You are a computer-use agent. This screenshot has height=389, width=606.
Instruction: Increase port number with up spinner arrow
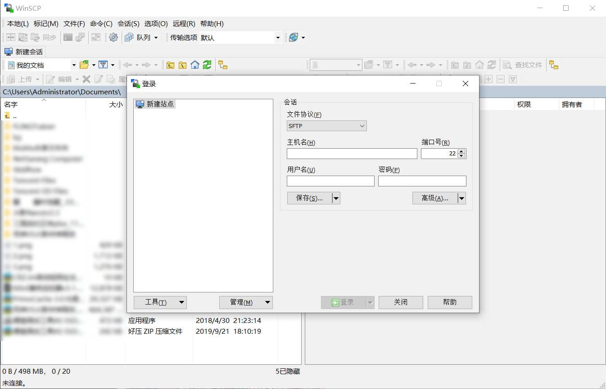(x=461, y=151)
